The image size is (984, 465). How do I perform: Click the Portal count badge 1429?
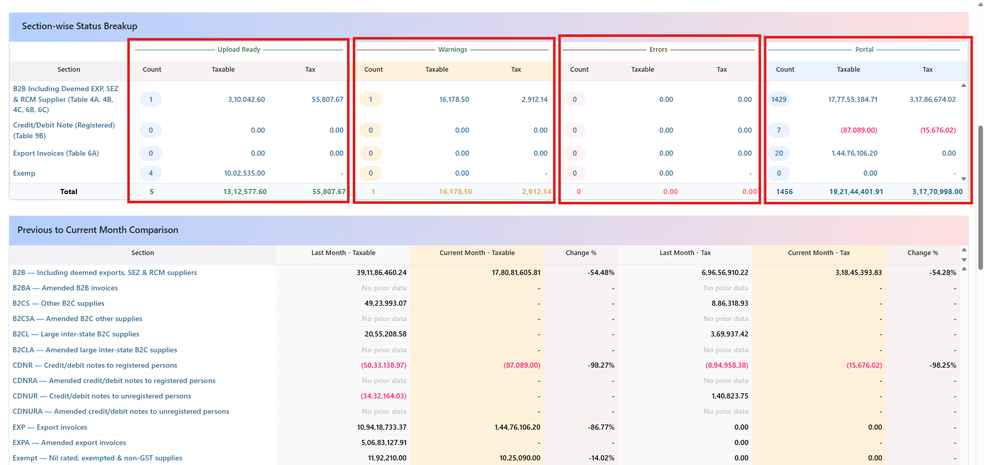pyautogui.click(x=778, y=99)
